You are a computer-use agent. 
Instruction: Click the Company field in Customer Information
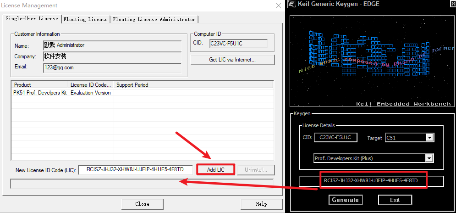tap(112, 56)
